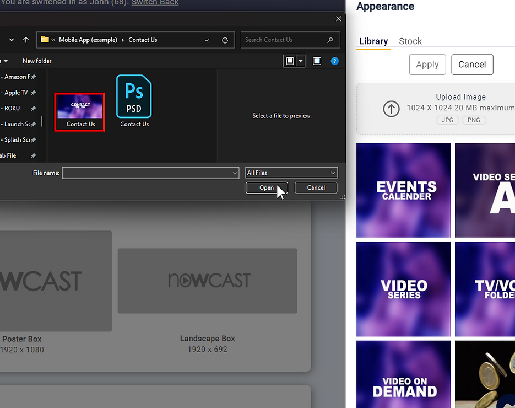Click the pin icon next to ROKU
Image resolution: width=515 pixels, height=408 pixels.
pyautogui.click(x=33, y=108)
